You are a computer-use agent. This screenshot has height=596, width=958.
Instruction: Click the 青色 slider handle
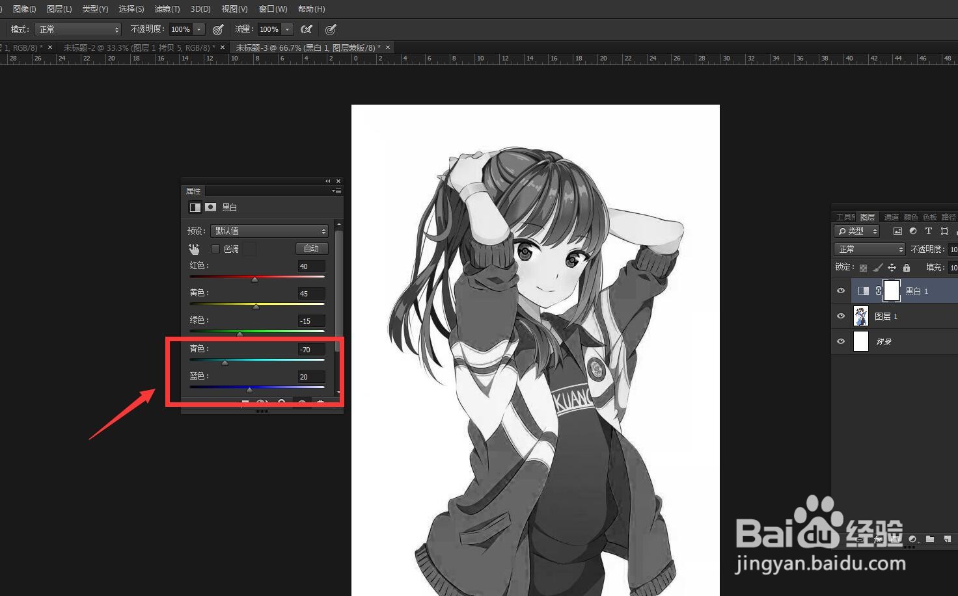225,363
